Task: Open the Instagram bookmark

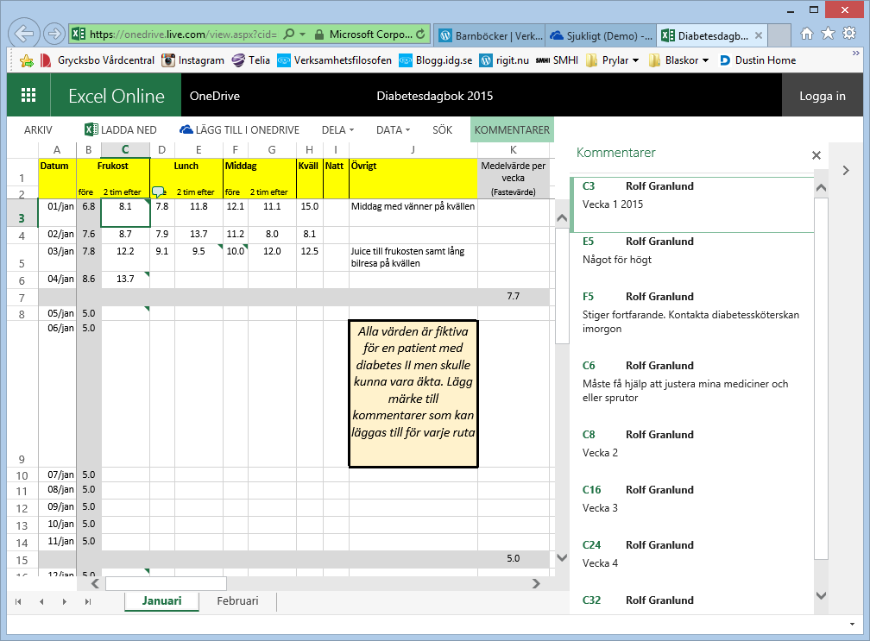Action: [x=192, y=60]
